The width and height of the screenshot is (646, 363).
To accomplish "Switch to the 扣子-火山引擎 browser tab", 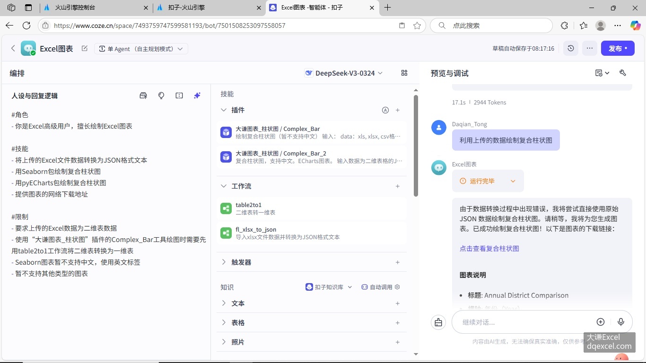I will [209, 8].
